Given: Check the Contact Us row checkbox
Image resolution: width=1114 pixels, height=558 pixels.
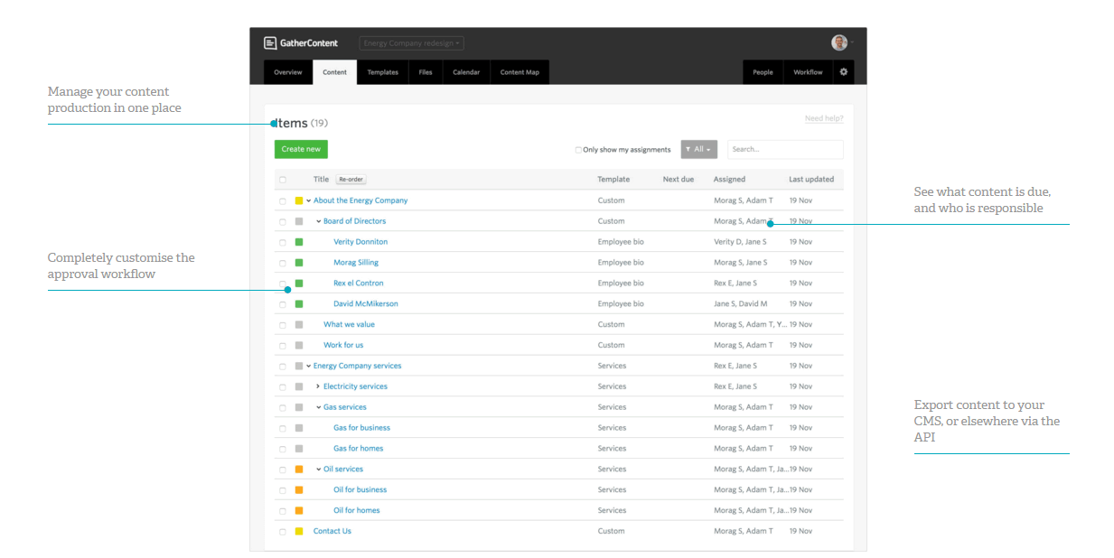Looking at the screenshot, I should click(x=283, y=532).
